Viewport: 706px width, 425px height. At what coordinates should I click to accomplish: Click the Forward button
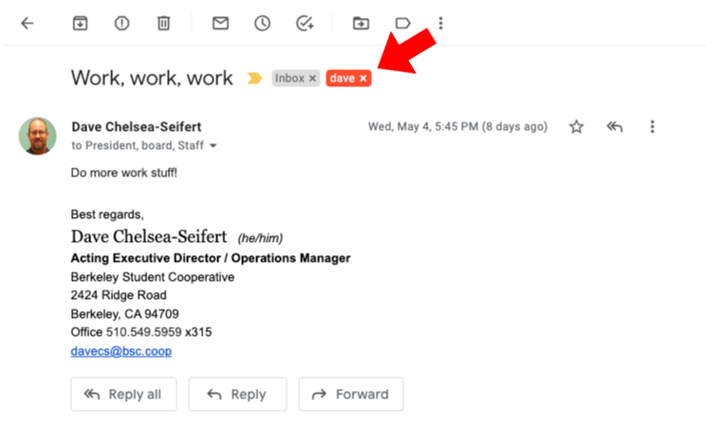point(351,395)
